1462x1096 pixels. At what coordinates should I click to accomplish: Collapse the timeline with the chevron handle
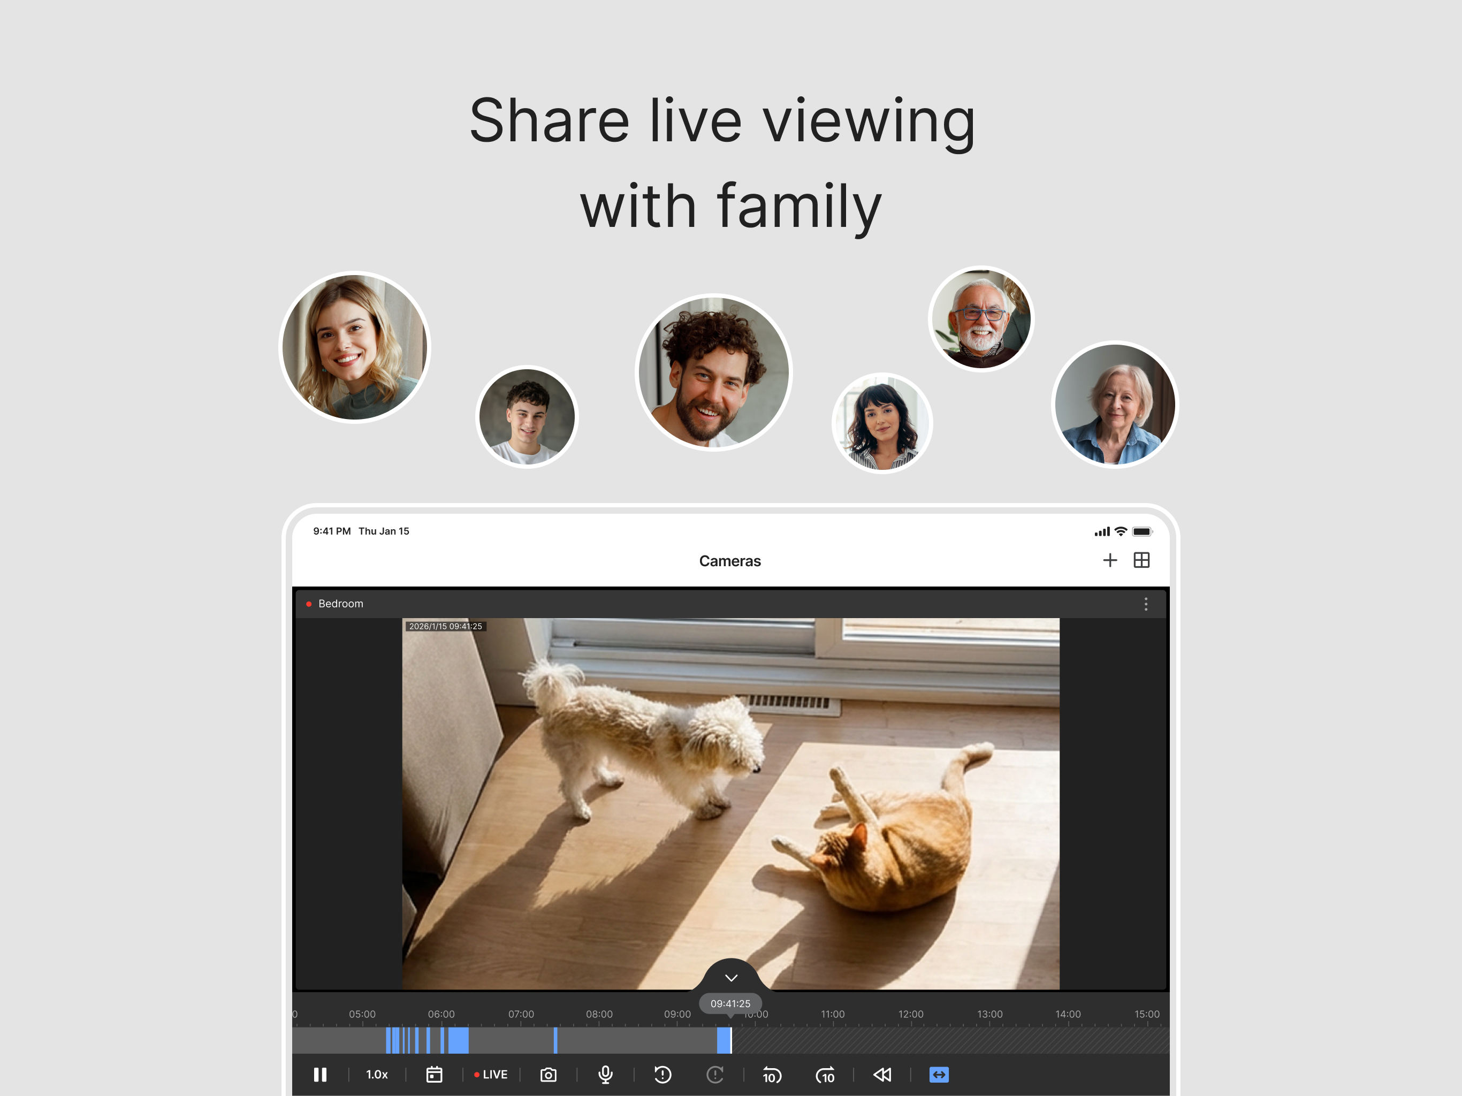(x=731, y=978)
